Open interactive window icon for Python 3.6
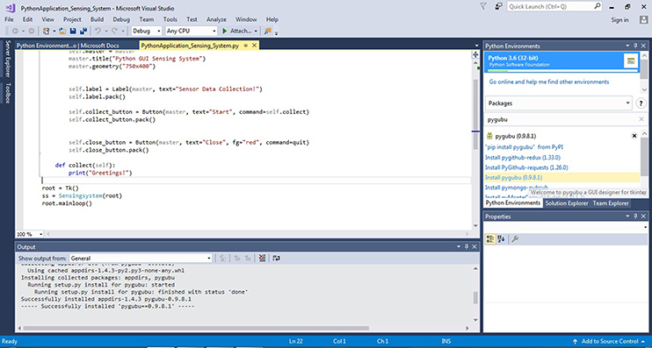 click(x=631, y=61)
